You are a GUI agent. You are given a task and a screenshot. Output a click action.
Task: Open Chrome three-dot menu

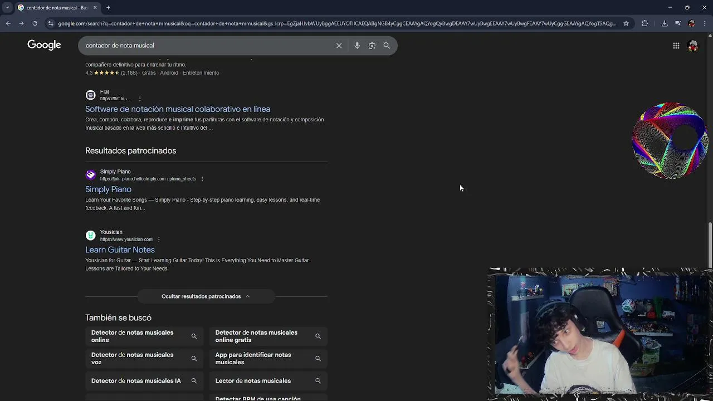coord(705,23)
